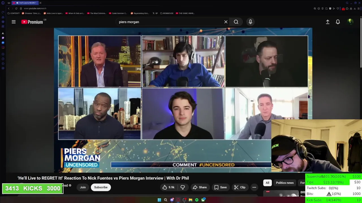Open the browser easy setup menu icon

[358, 8]
